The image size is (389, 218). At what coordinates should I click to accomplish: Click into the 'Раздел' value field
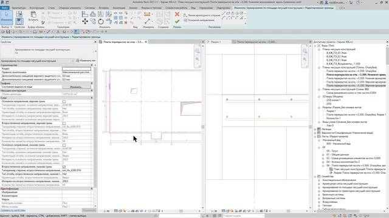point(77,68)
